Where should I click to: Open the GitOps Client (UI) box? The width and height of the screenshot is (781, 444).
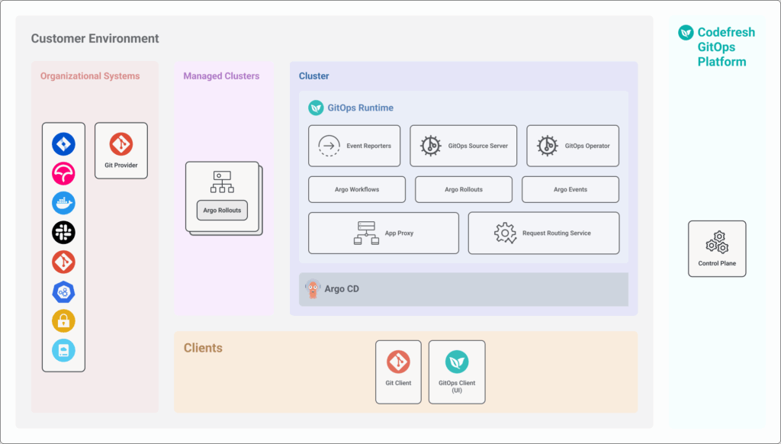click(x=457, y=372)
